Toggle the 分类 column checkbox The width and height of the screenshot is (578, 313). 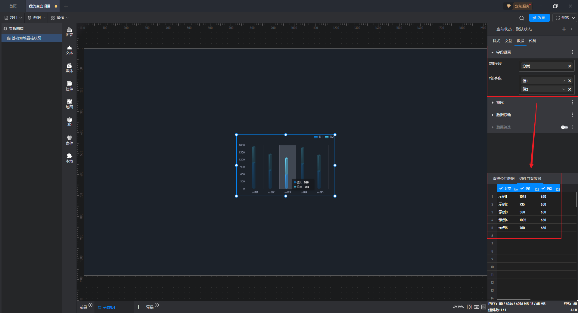click(501, 188)
